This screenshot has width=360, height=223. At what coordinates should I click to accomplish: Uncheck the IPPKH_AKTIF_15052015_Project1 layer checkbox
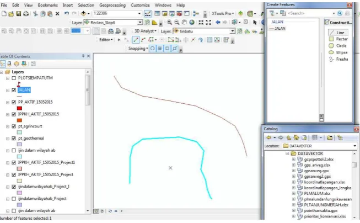[14, 162]
